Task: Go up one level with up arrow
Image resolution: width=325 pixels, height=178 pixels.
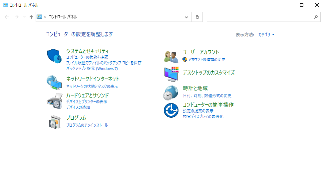Action: point(31,17)
